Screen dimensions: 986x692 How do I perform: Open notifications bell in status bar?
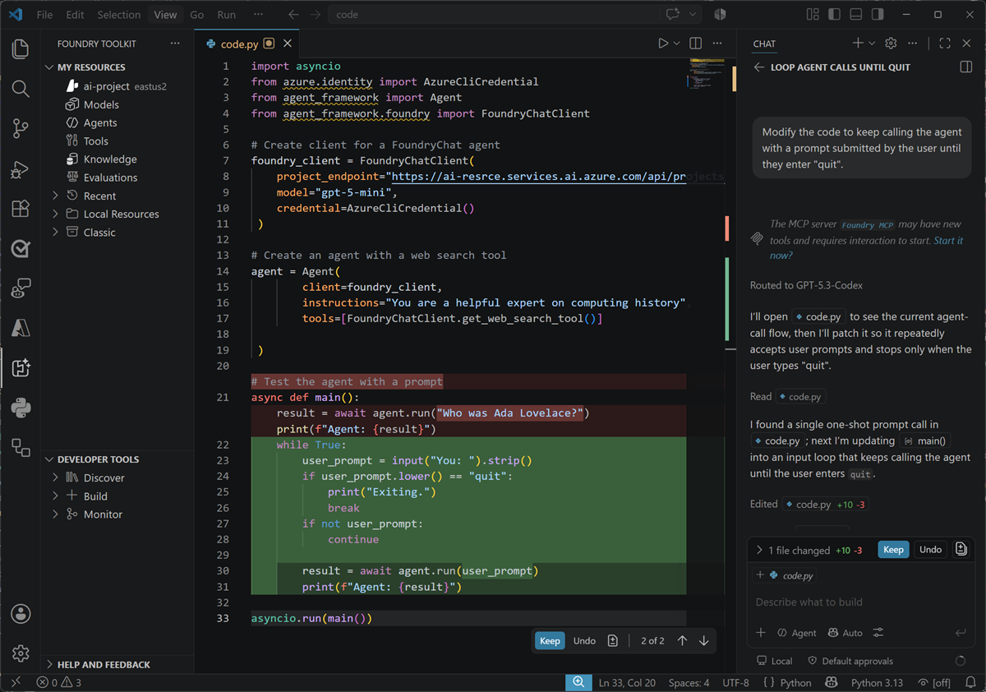970,683
